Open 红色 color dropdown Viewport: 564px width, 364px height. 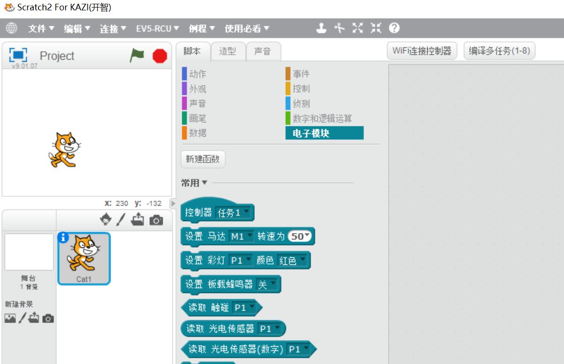(292, 260)
